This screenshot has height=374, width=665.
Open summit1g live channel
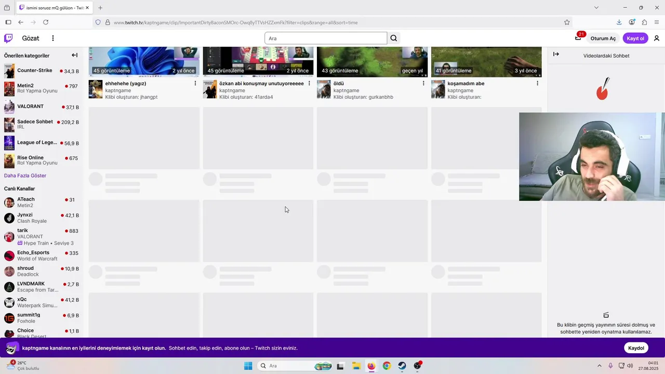click(x=42, y=318)
